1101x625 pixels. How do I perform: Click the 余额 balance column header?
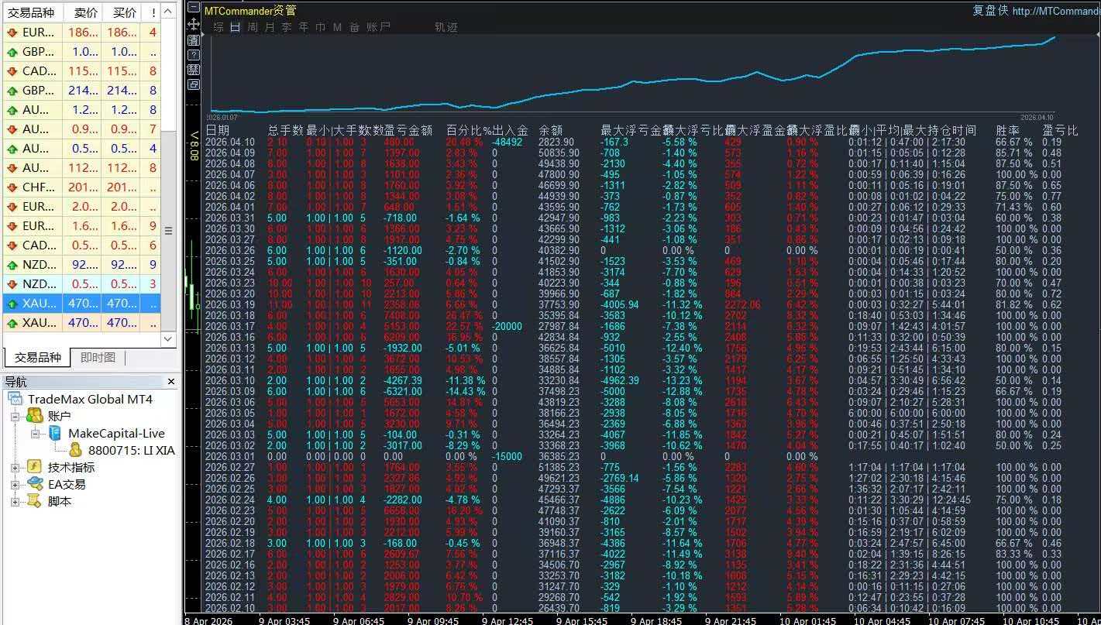[551, 130]
